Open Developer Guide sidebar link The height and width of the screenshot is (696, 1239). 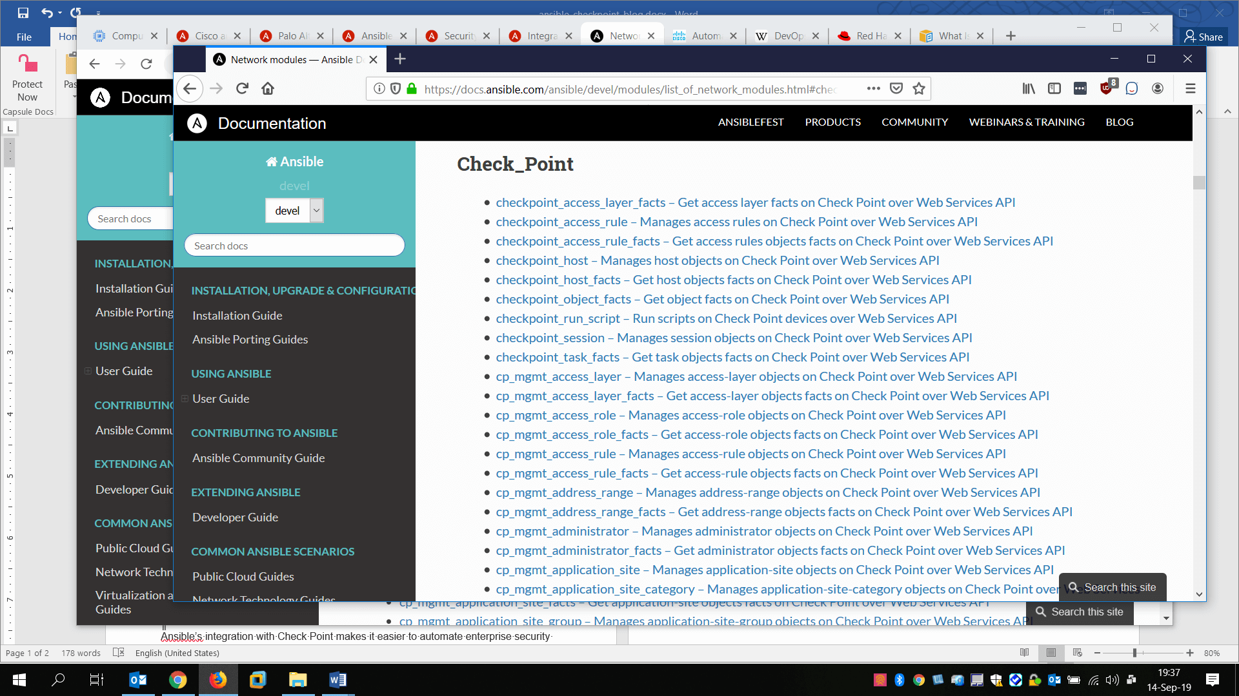click(x=235, y=517)
